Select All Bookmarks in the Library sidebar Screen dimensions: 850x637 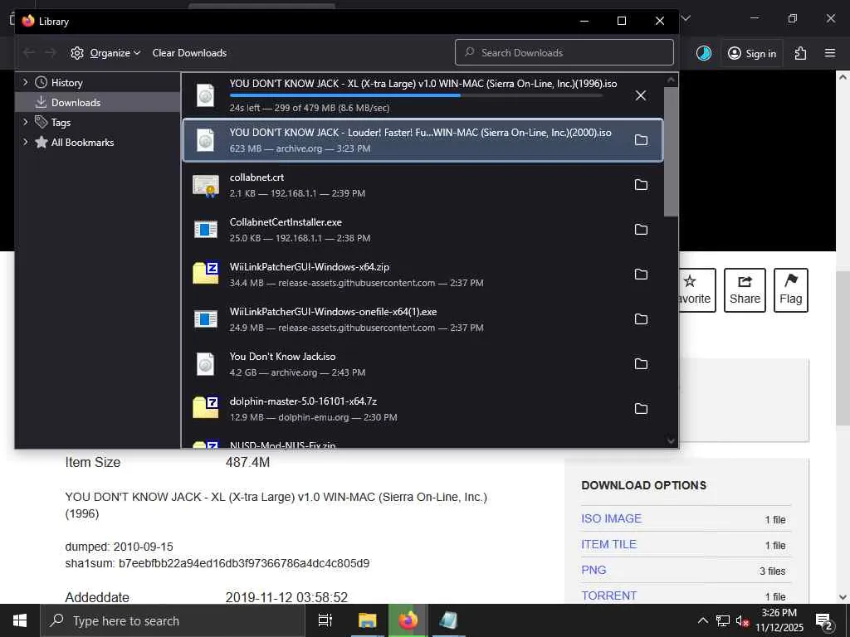82,143
